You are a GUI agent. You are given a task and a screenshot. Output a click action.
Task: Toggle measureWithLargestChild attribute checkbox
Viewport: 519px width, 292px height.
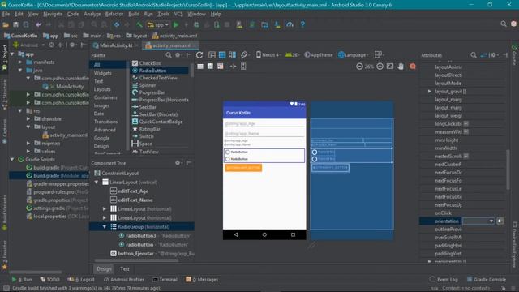466,131
